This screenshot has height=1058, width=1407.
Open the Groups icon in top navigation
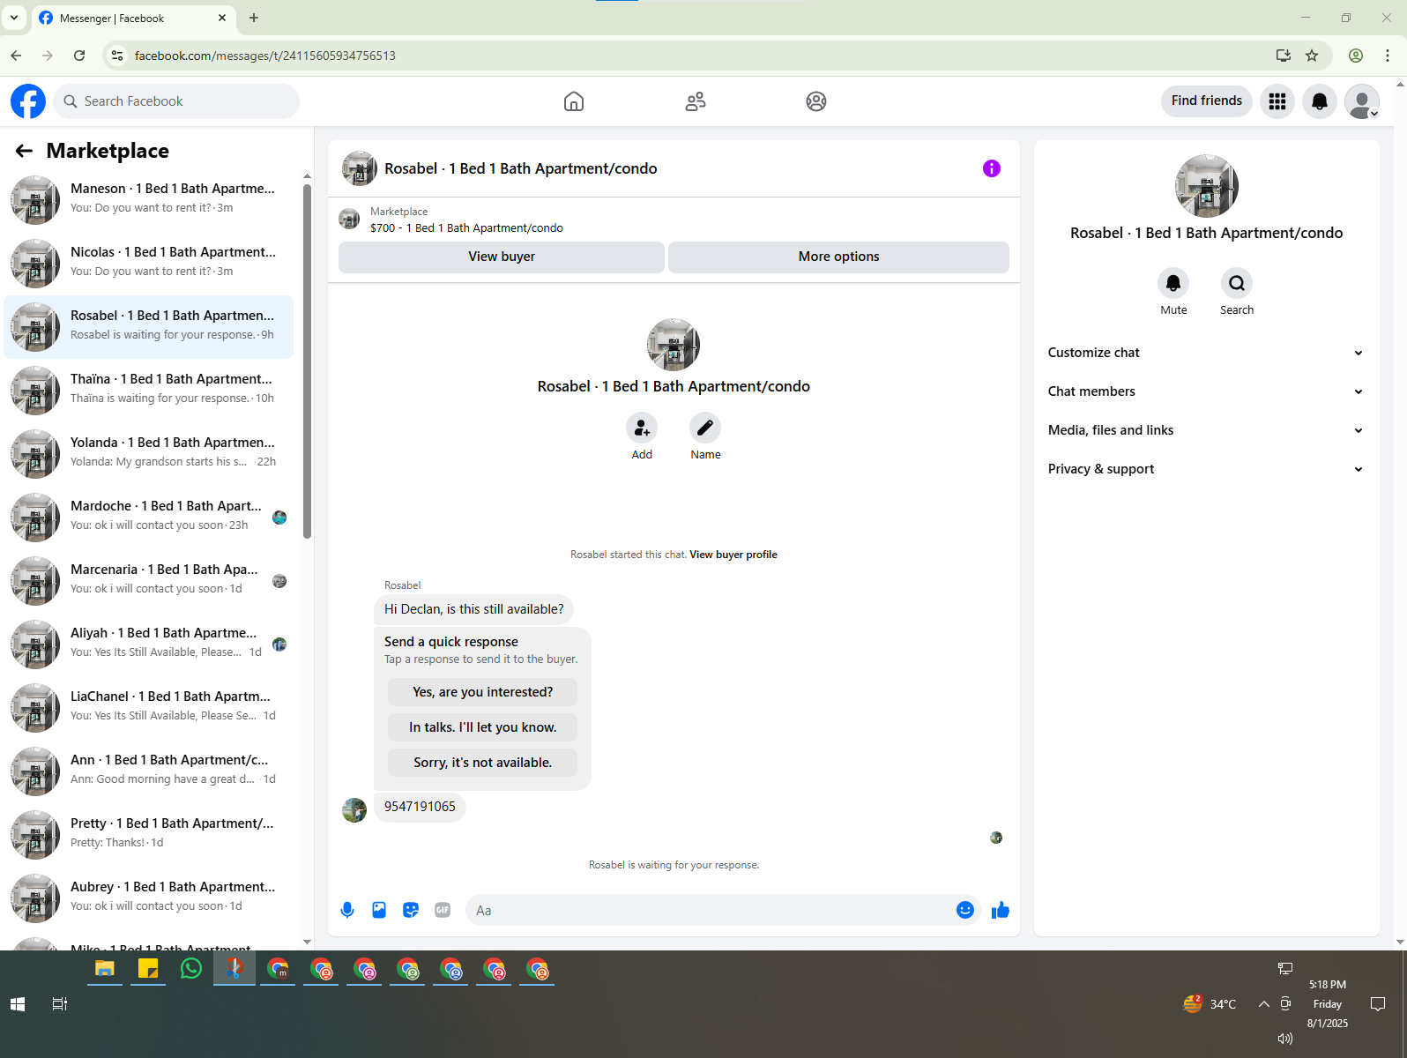coord(816,101)
